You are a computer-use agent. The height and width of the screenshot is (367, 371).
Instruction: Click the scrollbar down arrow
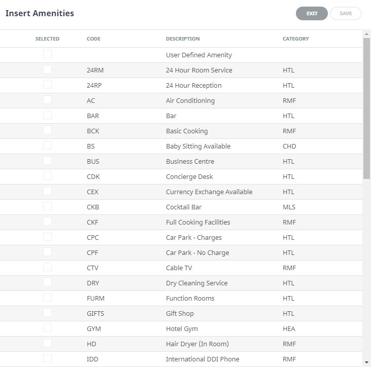367,362
